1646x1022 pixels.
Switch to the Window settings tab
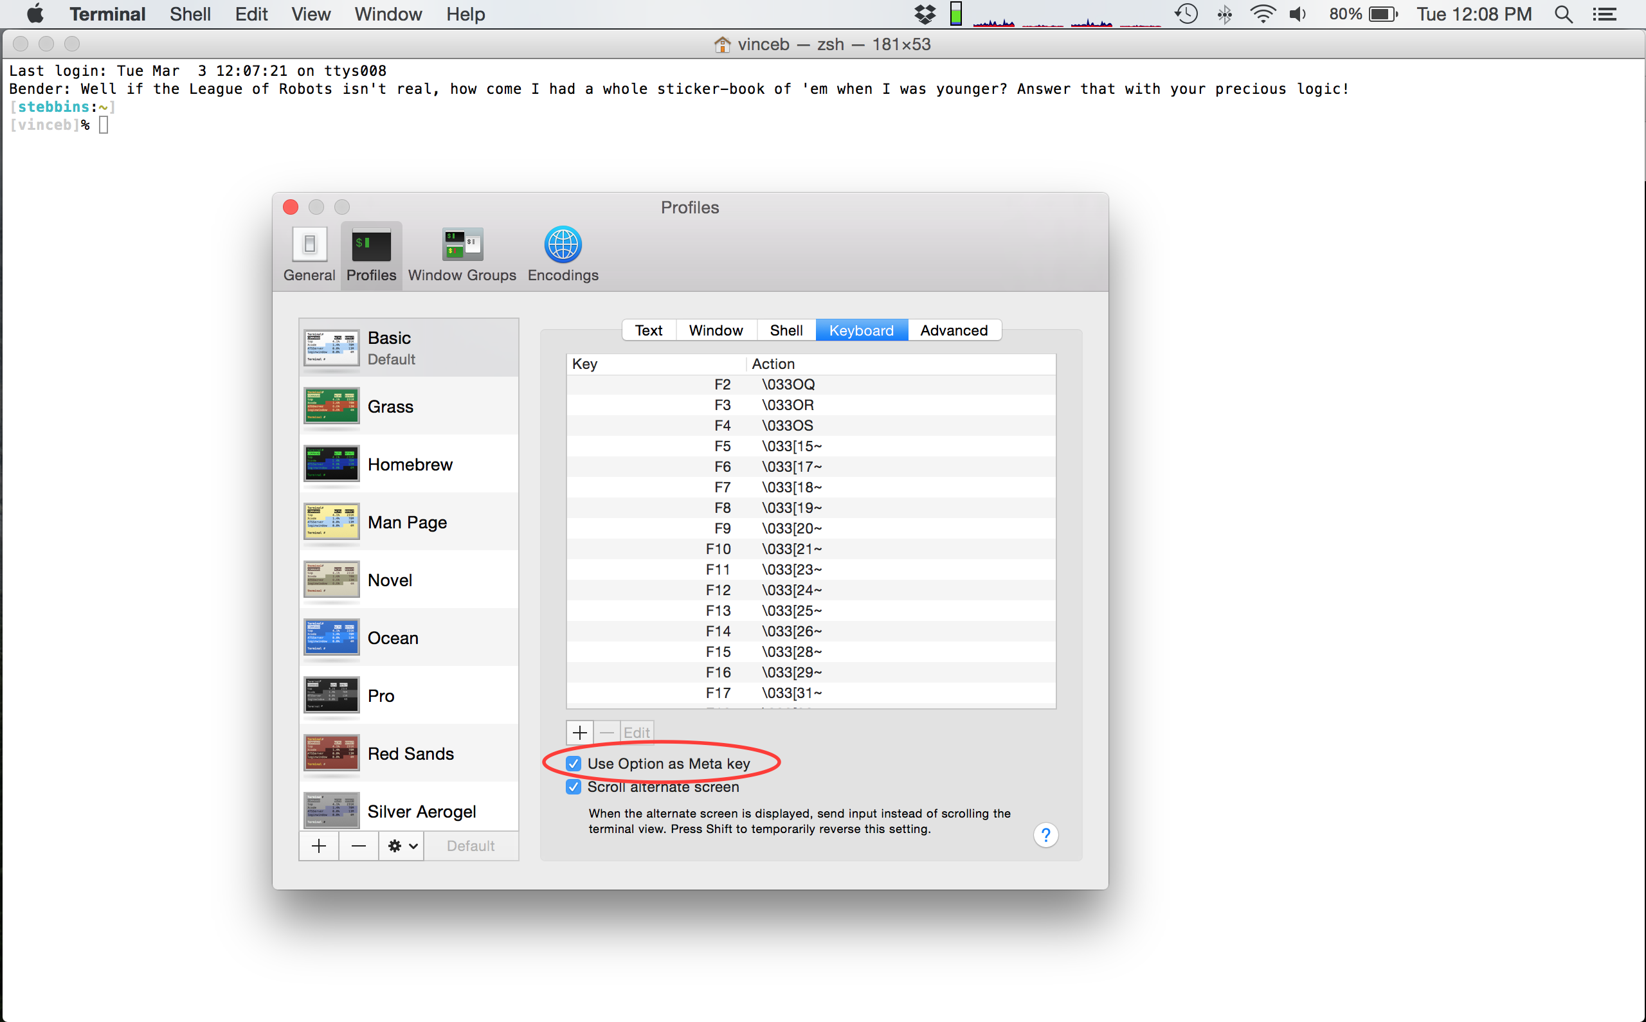coord(715,330)
